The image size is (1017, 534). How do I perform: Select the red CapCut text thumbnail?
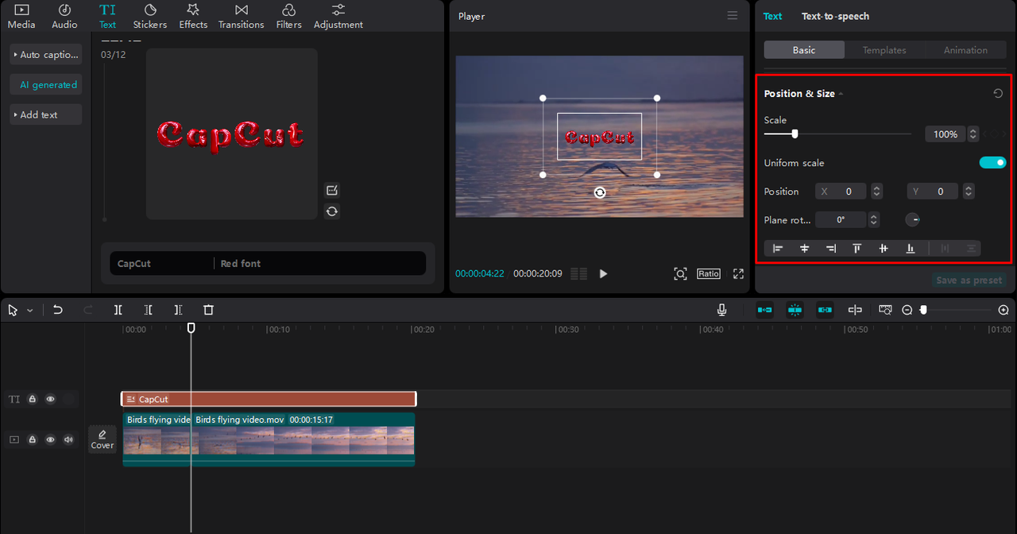pyautogui.click(x=231, y=134)
